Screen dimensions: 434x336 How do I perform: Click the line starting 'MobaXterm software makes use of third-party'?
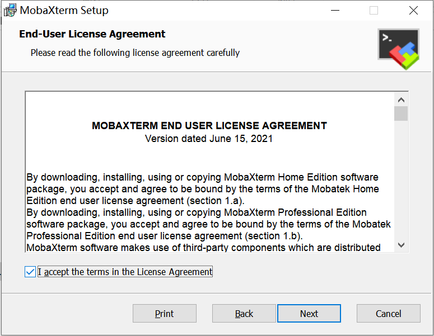pyautogui.click(x=203, y=248)
